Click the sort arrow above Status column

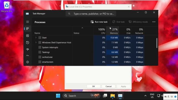tap(82, 28)
